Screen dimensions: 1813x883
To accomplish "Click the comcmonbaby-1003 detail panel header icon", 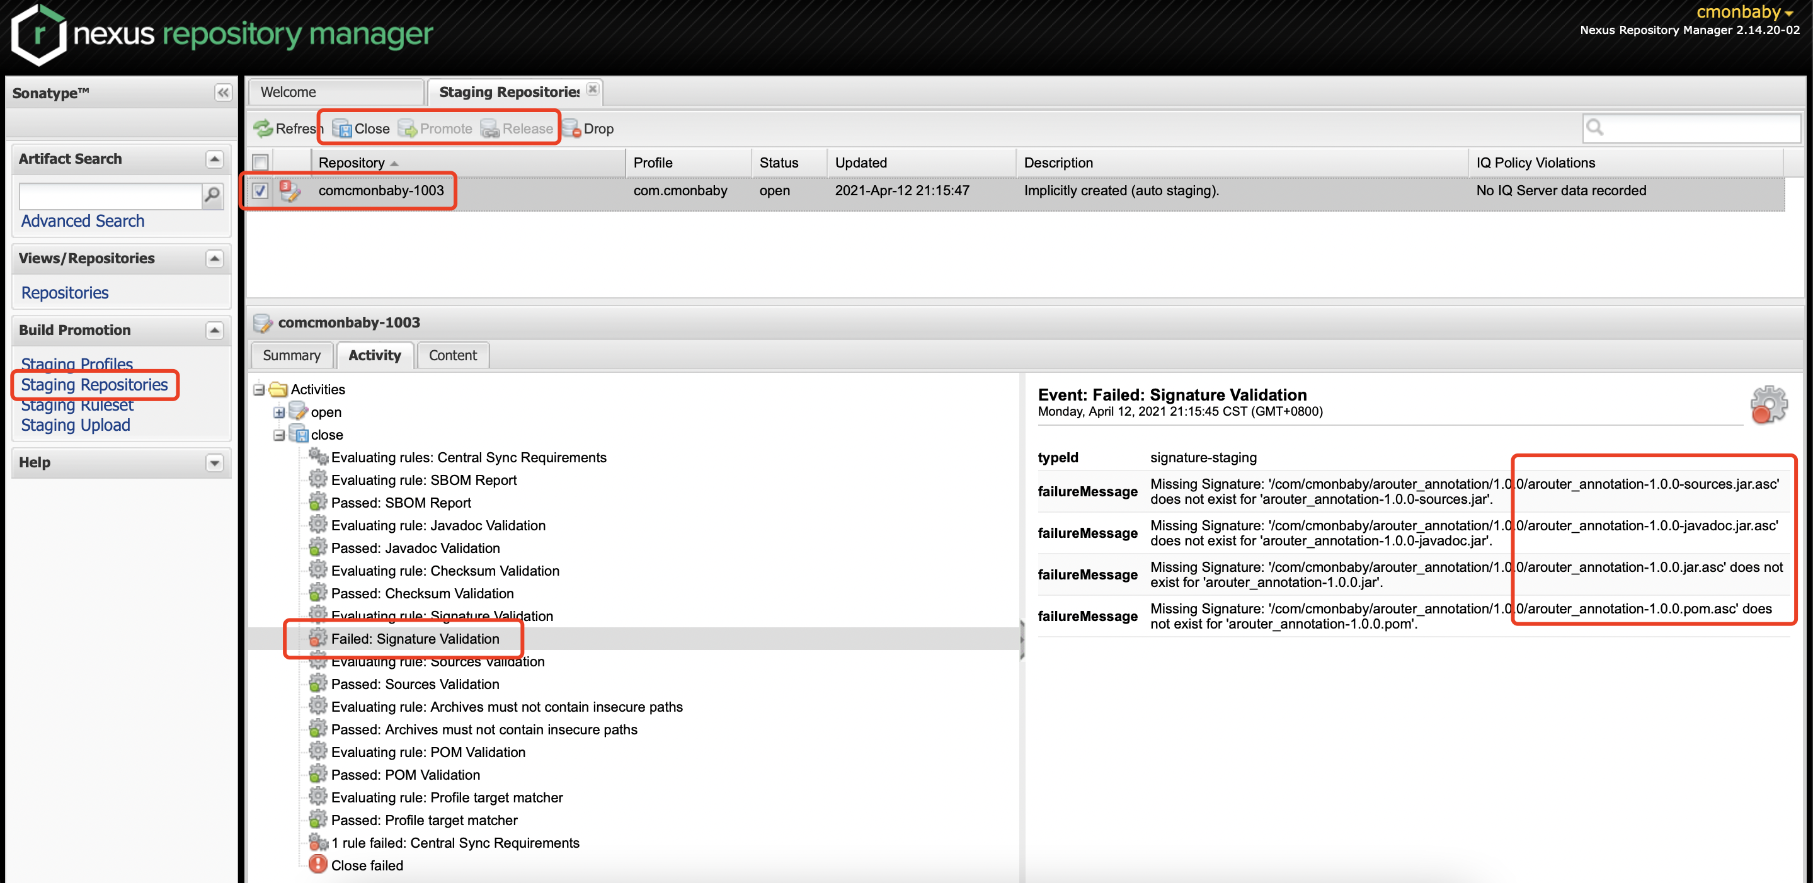I will [263, 322].
